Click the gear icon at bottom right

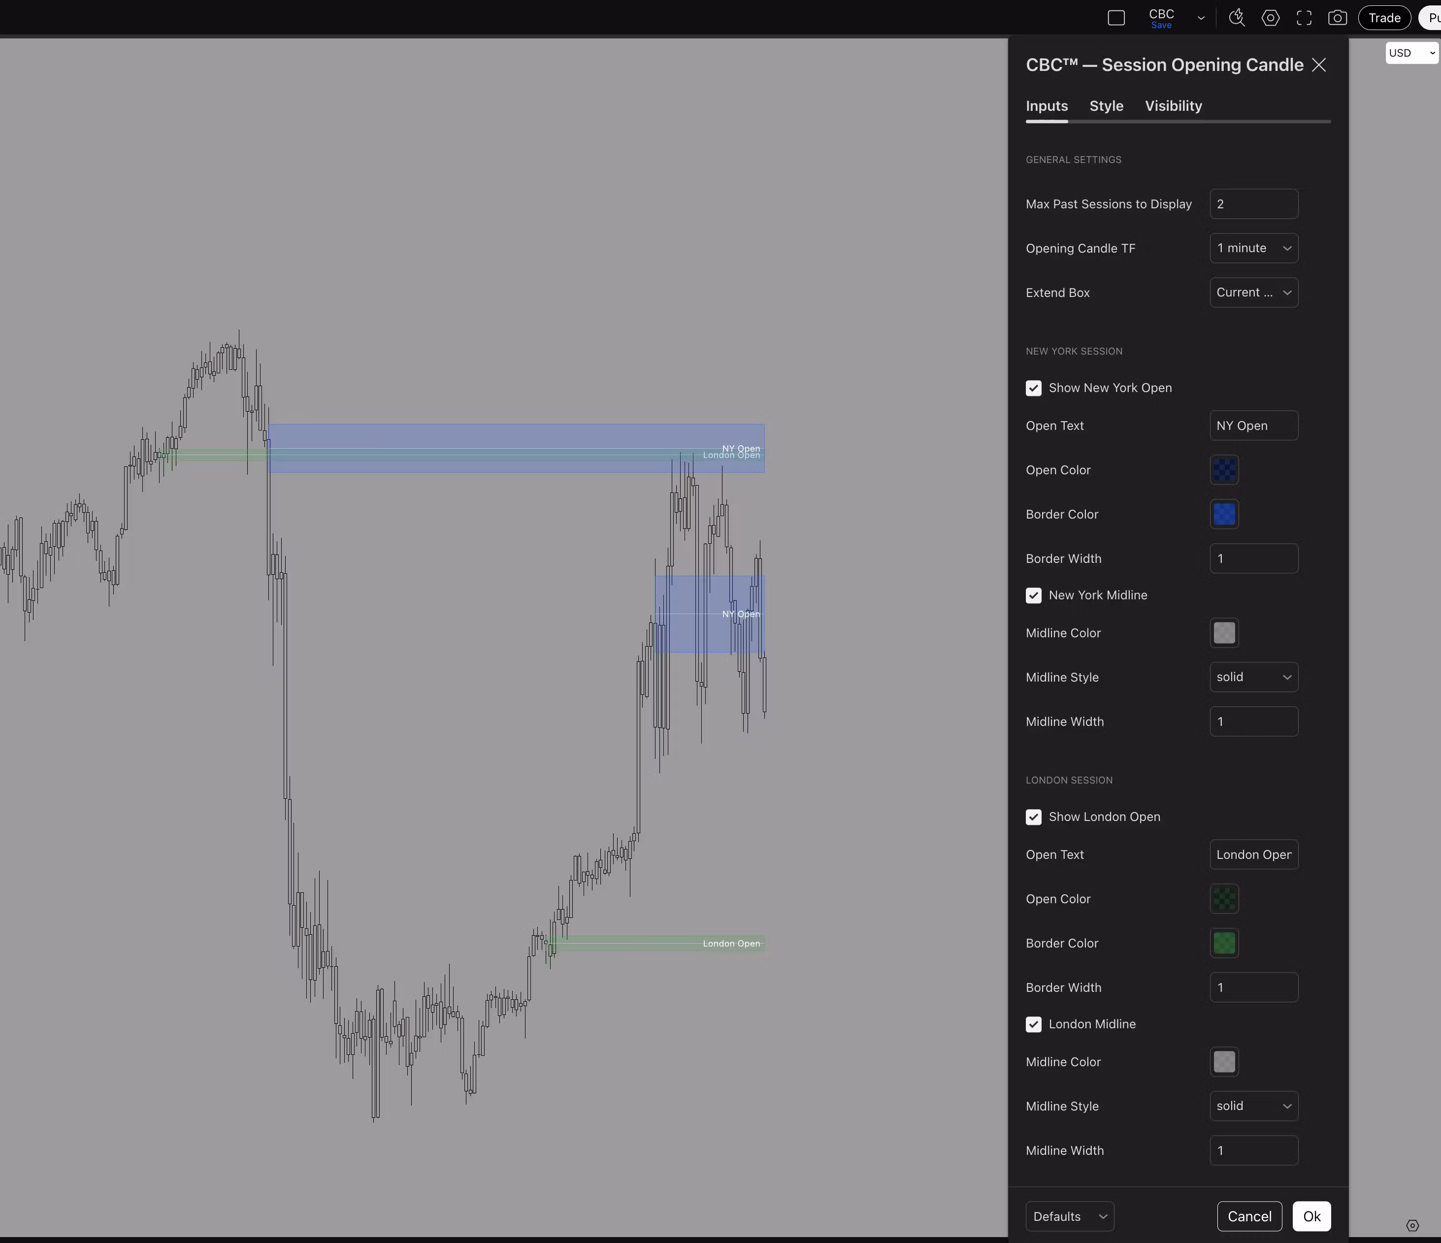(1412, 1226)
